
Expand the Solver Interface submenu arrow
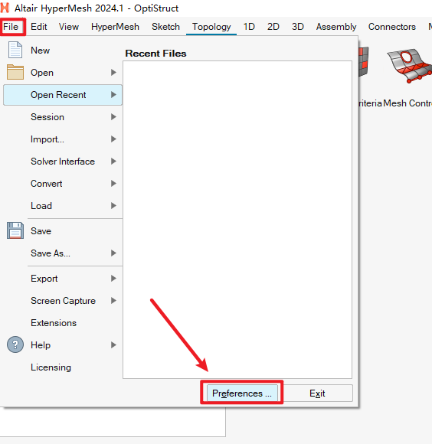point(113,162)
